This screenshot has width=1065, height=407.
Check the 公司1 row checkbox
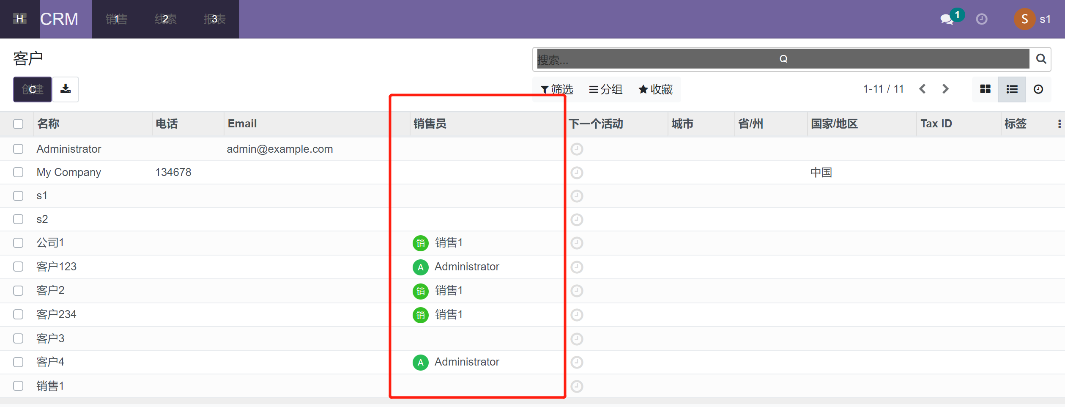coord(18,243)
